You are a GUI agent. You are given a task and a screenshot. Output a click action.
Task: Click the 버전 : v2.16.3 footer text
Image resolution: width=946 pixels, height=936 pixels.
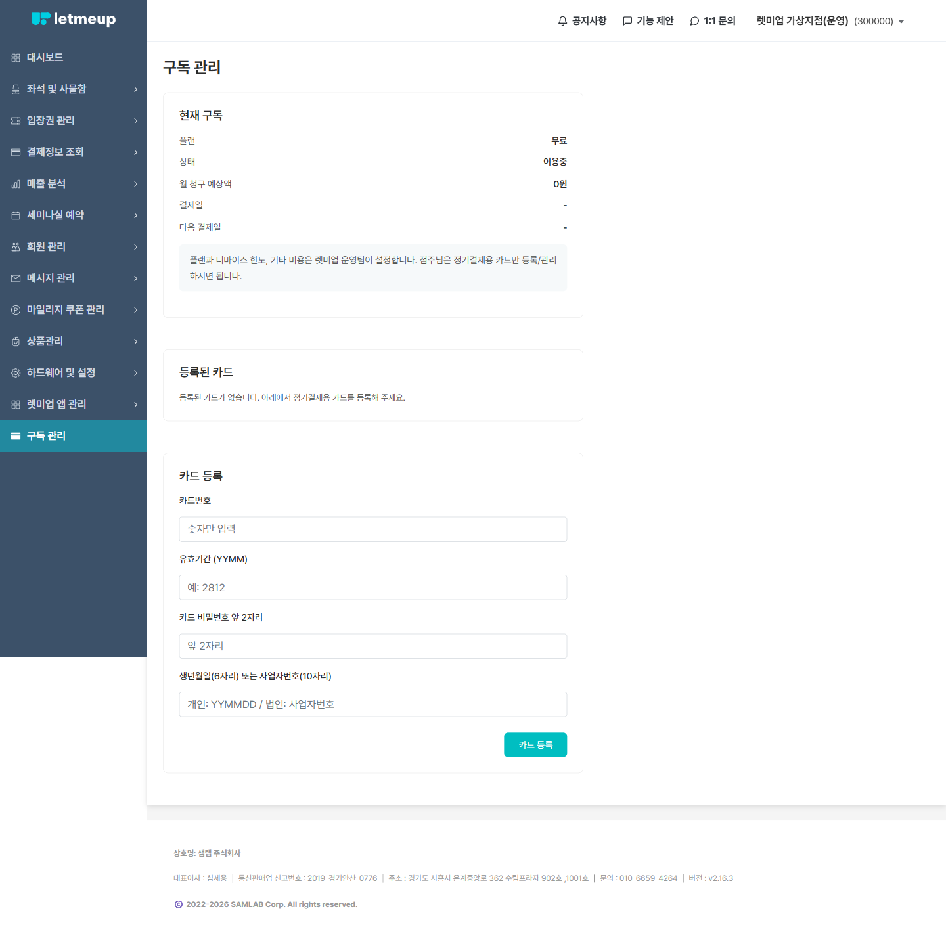click(711, 878)
